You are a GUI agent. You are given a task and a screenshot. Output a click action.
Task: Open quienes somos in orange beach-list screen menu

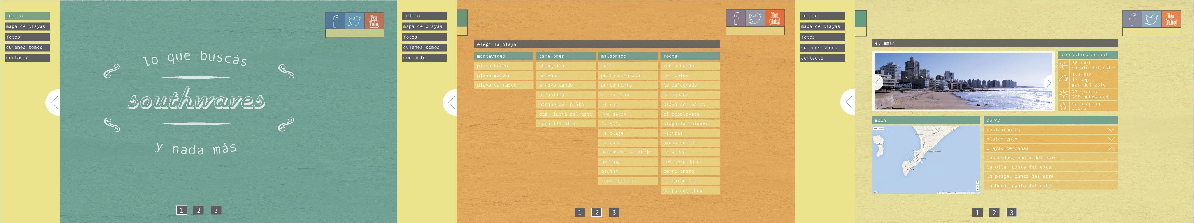[x=424, y=48]
